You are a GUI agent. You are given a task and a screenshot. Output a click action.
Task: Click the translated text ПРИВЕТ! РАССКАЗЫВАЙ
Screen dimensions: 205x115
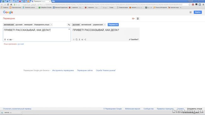[x=96, y=30]
